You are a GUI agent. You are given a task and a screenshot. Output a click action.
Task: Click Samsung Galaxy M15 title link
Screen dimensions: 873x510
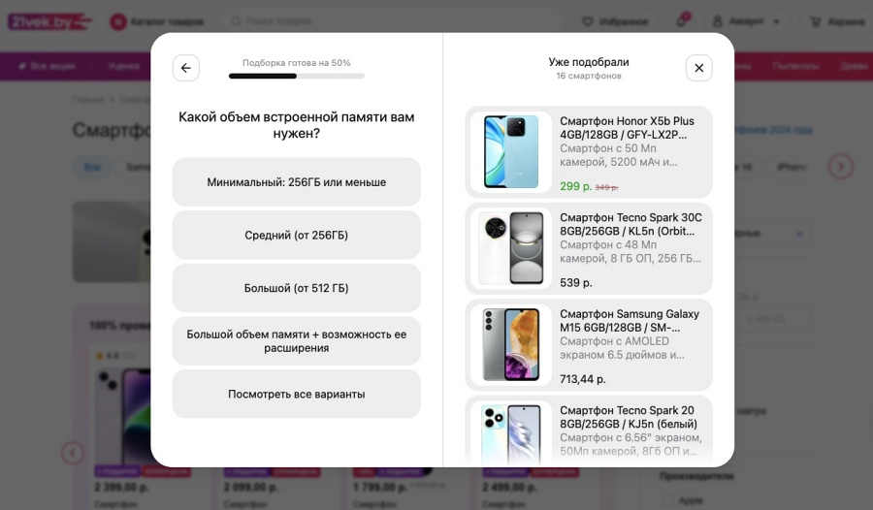[630, 321]
